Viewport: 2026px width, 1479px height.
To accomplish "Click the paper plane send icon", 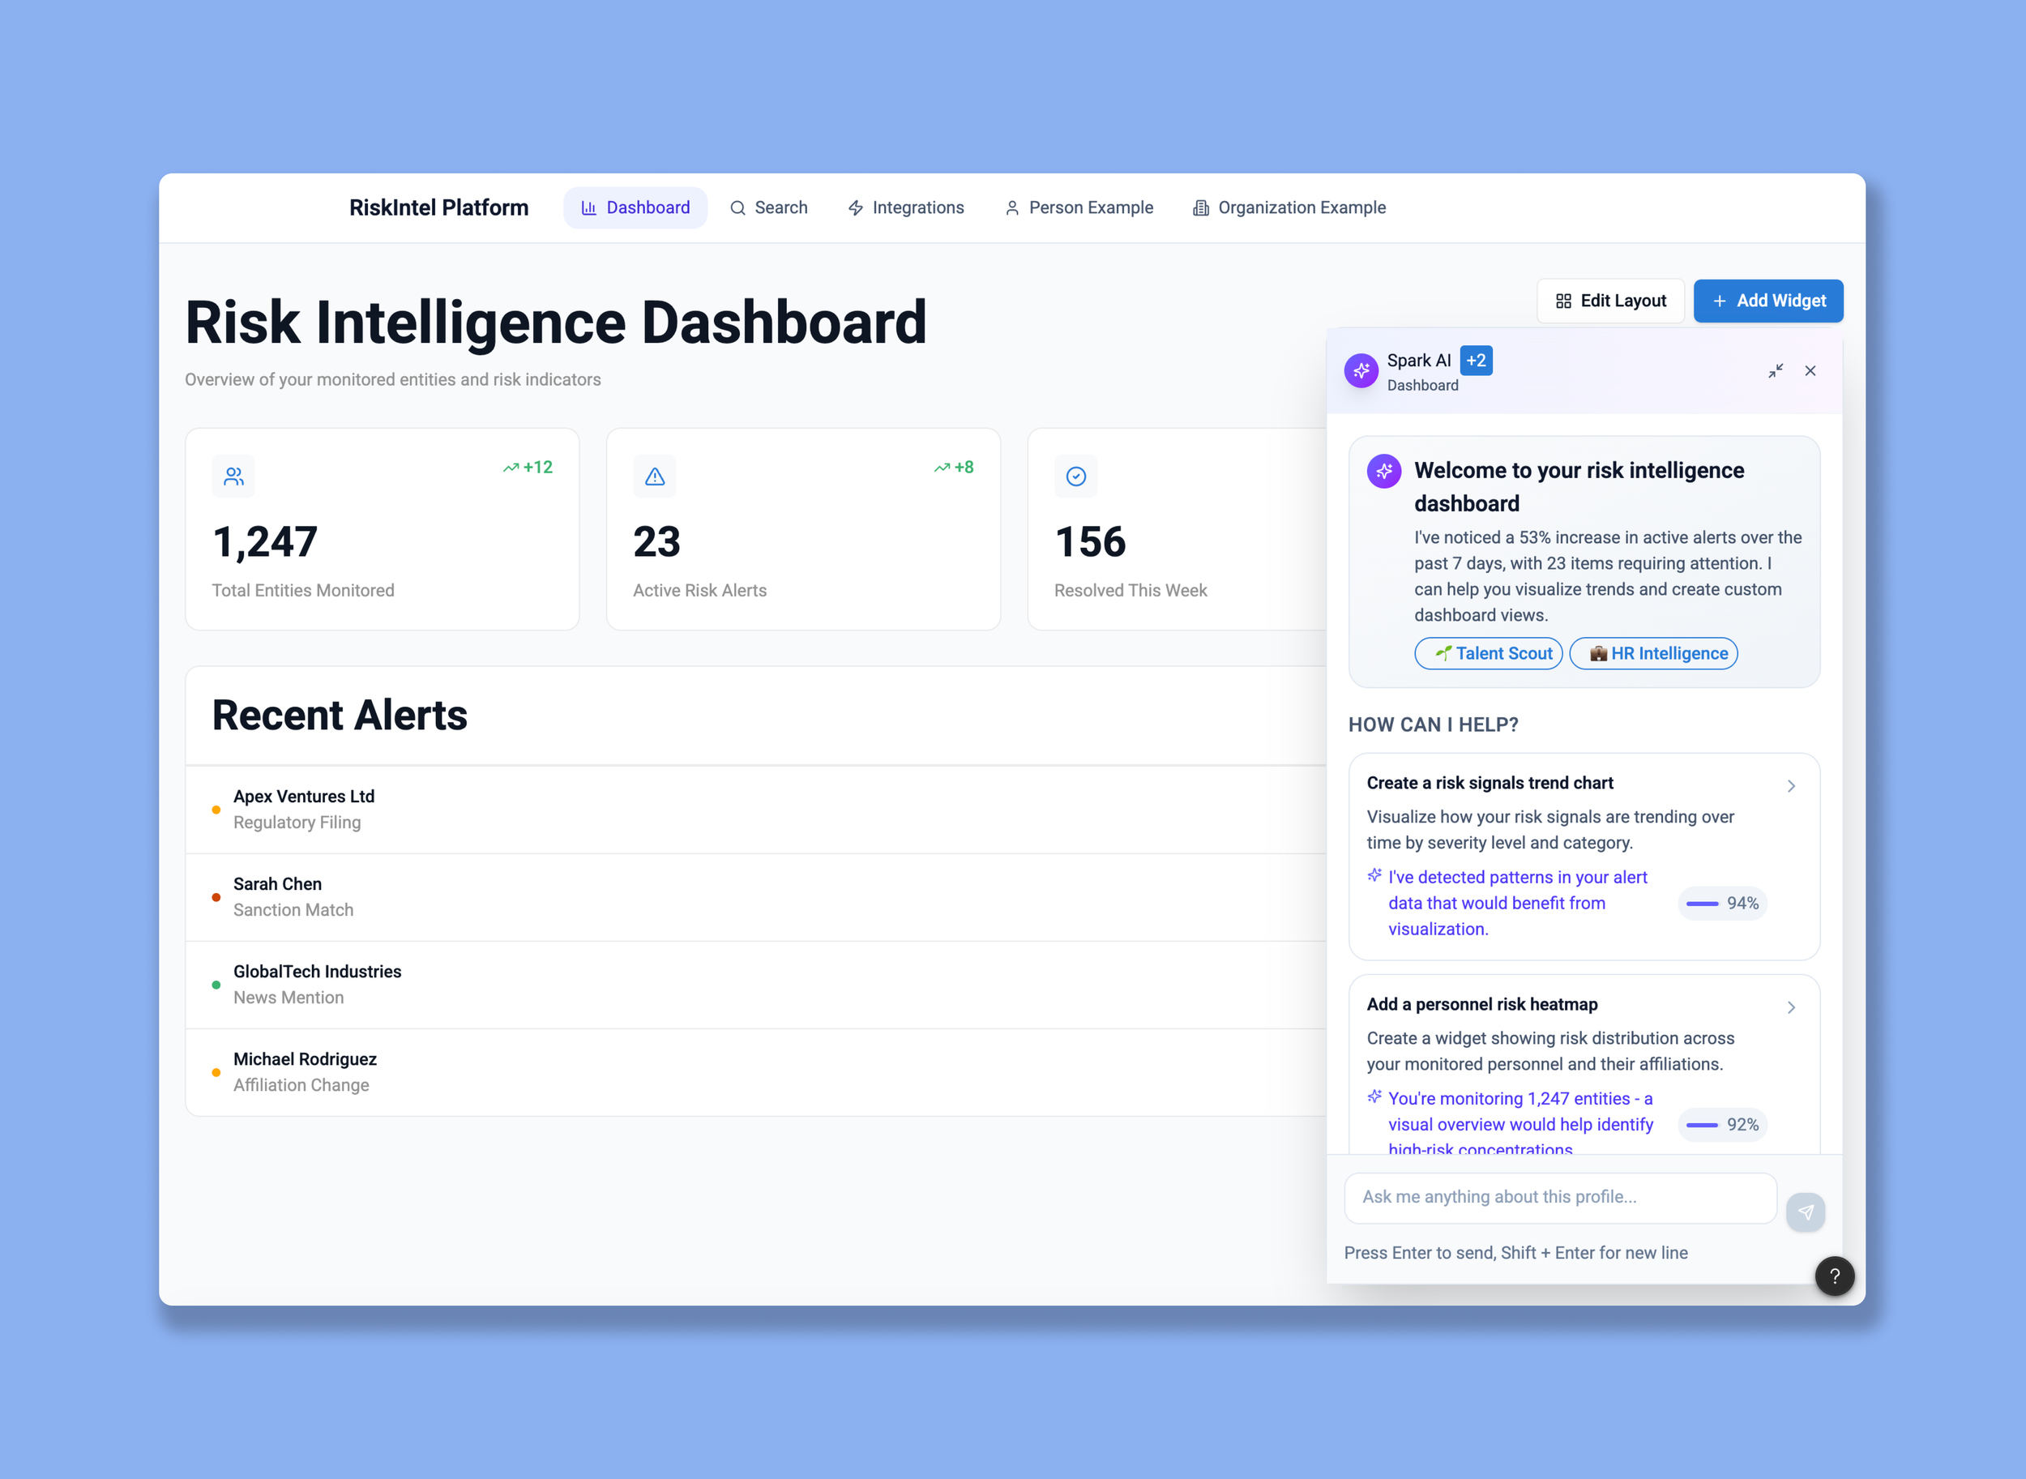I will 1805,1212.
